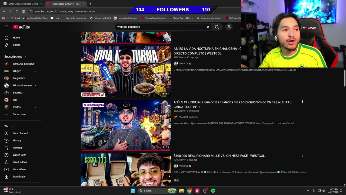Open a new browser tab
Image resolution: width=346 pixels, height=195 pixels.
coord(90,4)
